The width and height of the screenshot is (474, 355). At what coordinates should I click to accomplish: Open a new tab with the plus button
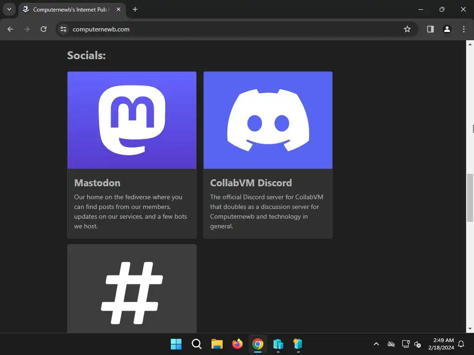[x=135, y=9]
